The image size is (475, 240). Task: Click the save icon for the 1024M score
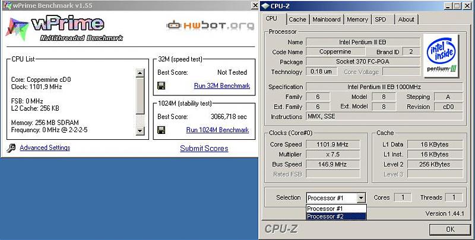(x=161, y=130)
